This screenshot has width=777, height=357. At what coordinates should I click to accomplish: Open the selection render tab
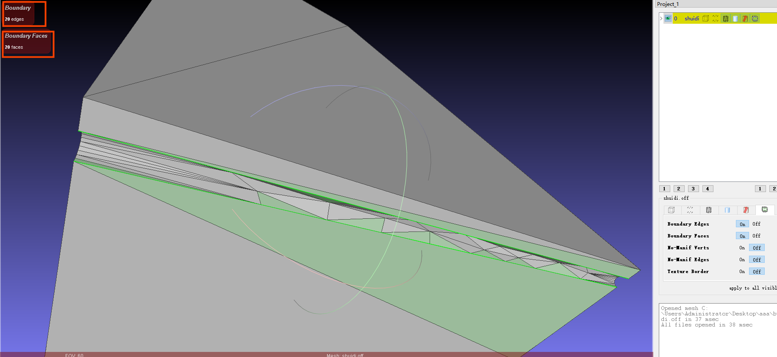click(746, 210)
